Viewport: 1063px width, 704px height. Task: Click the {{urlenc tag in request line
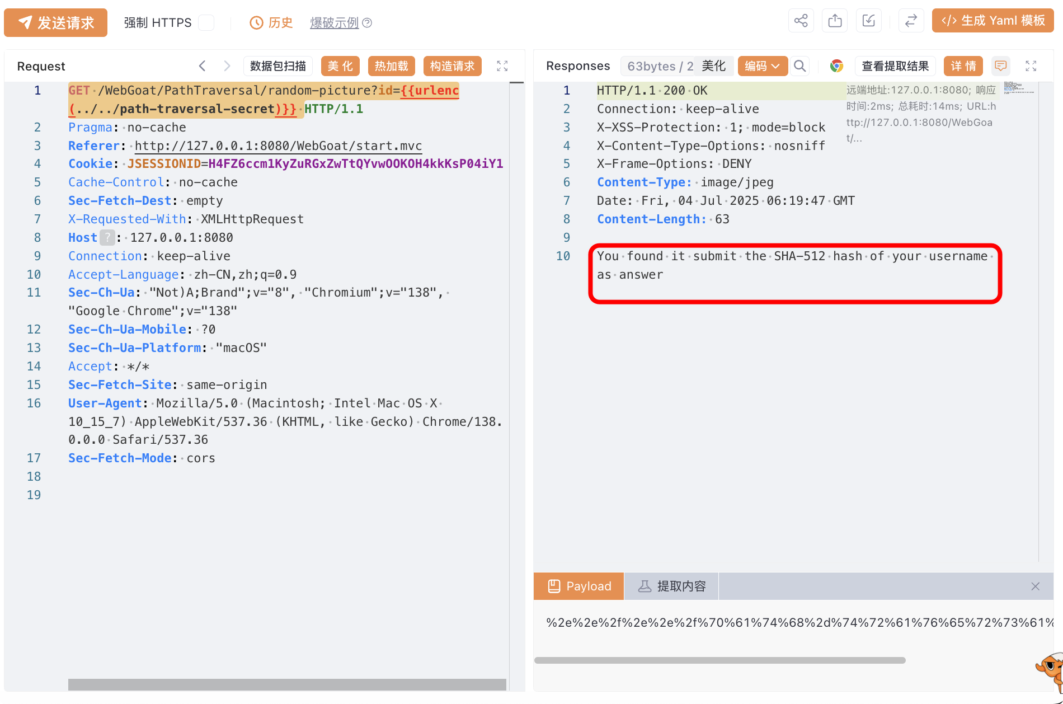(x=430, y=91)
